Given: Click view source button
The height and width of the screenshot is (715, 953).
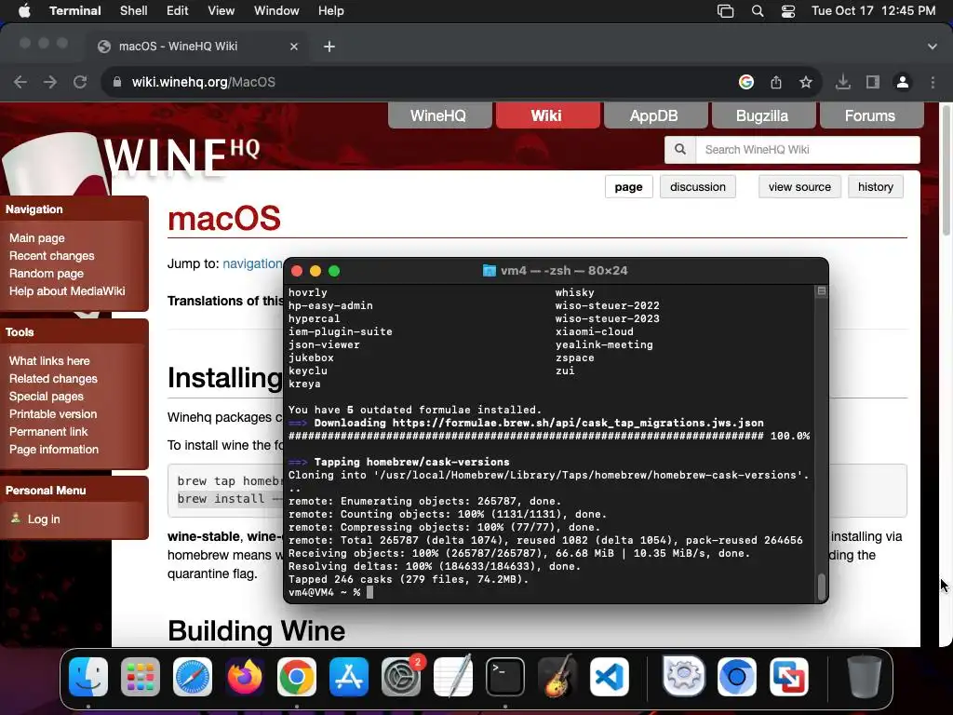Looking at the screenshot, I should (x=799, y=186).
